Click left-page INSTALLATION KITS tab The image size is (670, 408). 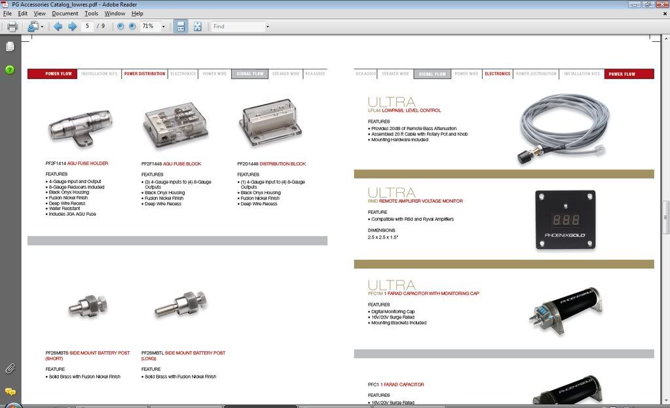pyautogui.click(x=99, y=74)
